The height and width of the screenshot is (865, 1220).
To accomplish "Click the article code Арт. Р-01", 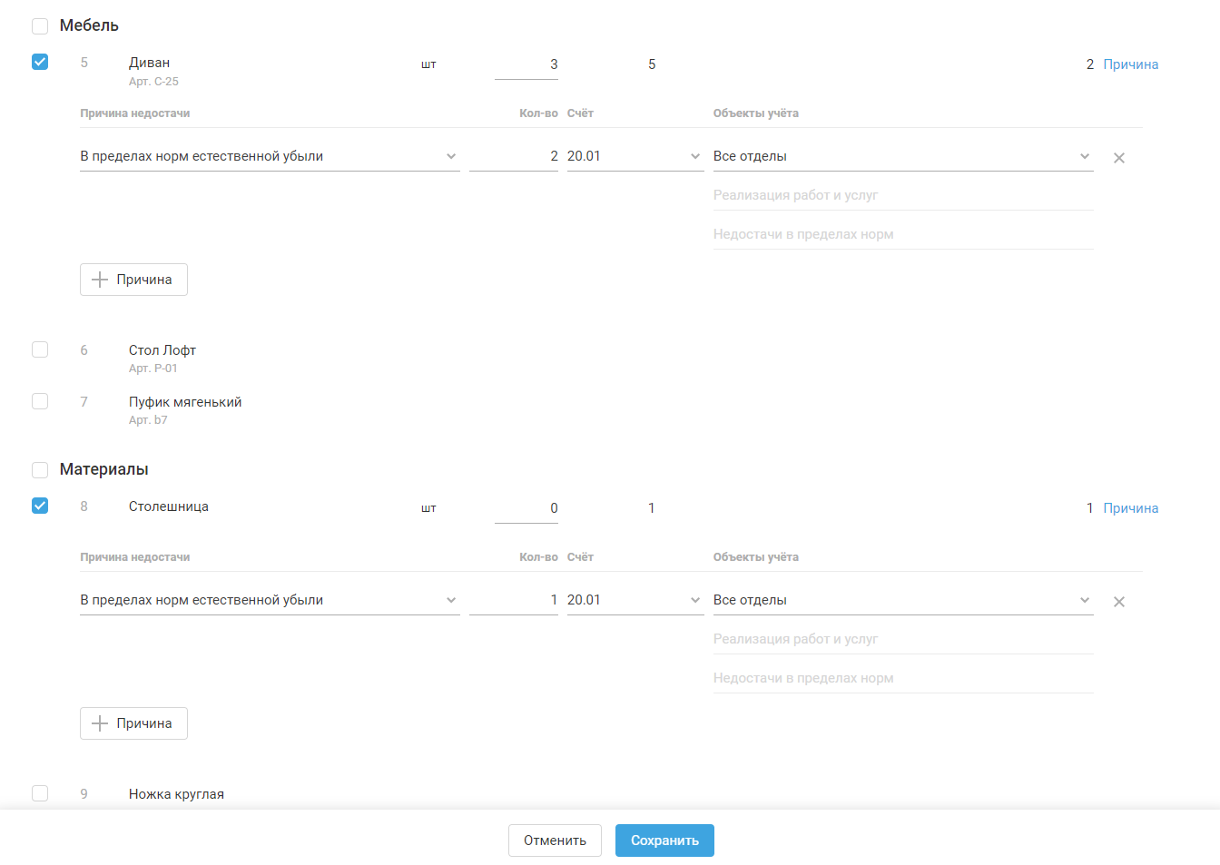I will pos(153,369).
